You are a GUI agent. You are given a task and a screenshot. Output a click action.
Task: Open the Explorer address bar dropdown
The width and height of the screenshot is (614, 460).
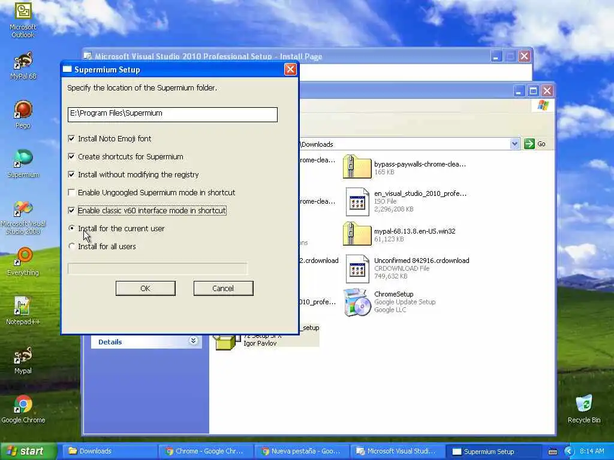tap(514, 144)
